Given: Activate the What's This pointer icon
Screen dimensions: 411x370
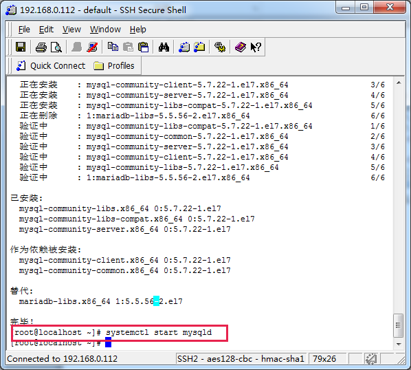Looking at the screenshot, I should point(256,47).
